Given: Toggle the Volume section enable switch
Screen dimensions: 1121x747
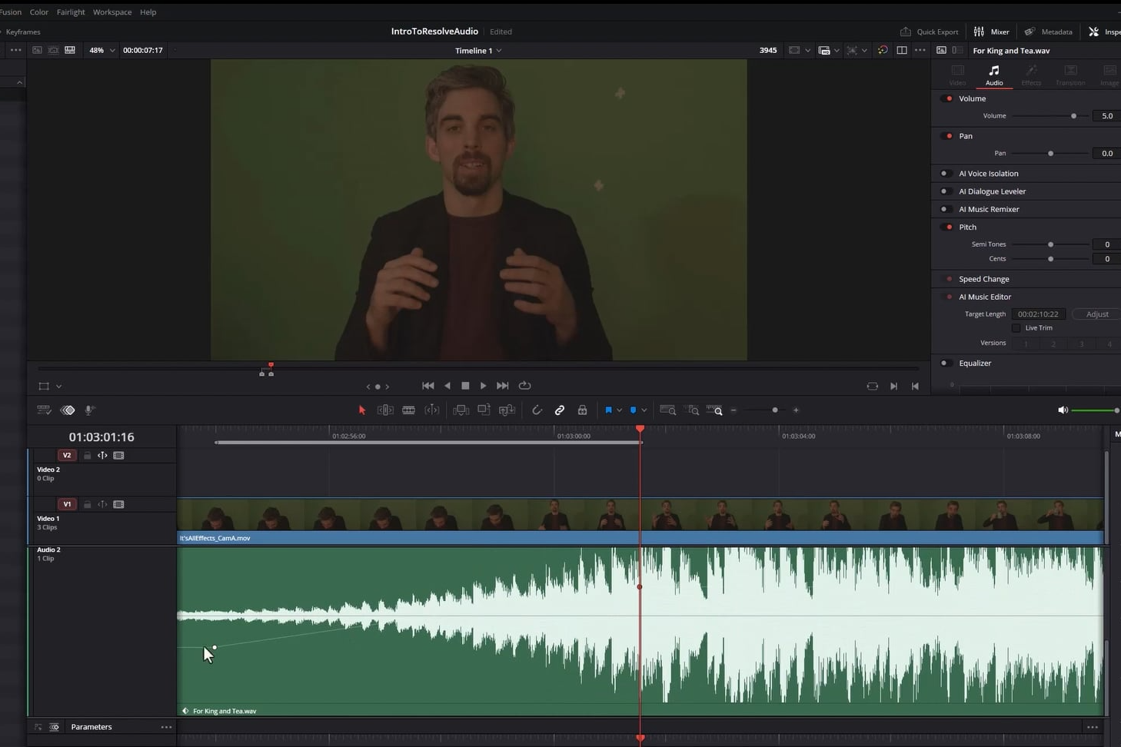Looking at the screenshot, I should click(x=947, y=98).
